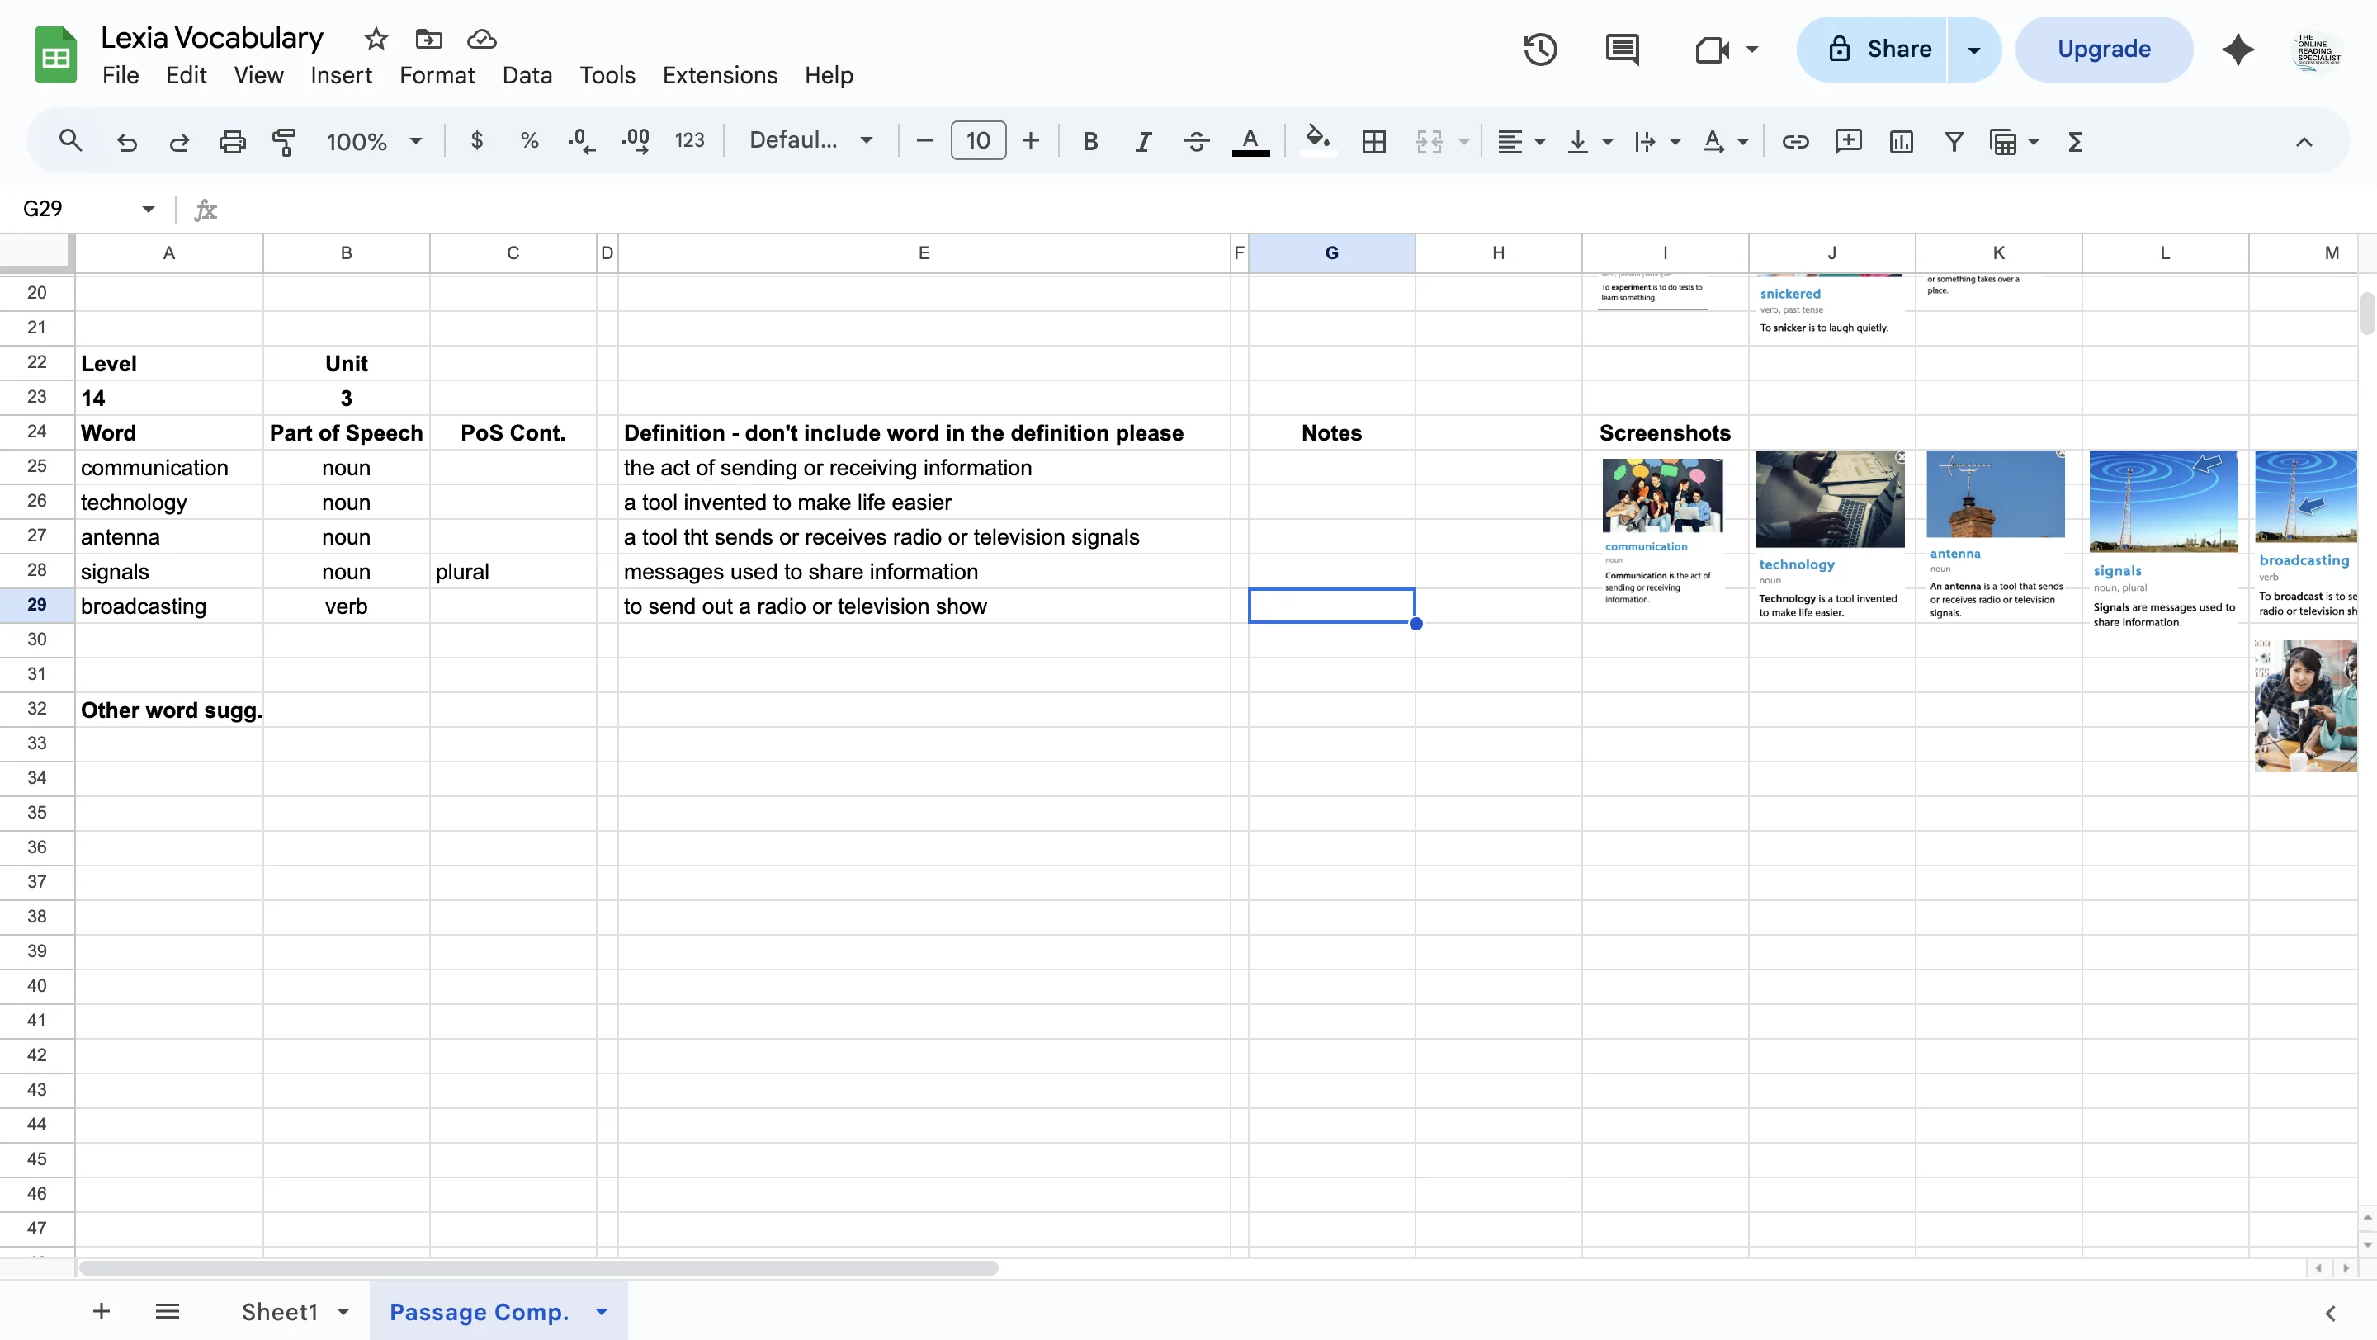The image size is (2377, 1340).
Task: Open the Functions sigma icon
Action: (2075, 140)
